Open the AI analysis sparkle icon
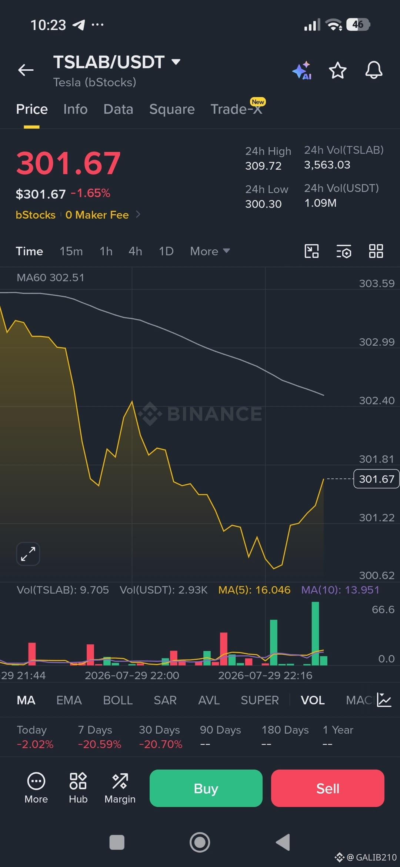400x867 pixels. click(302, 70)
